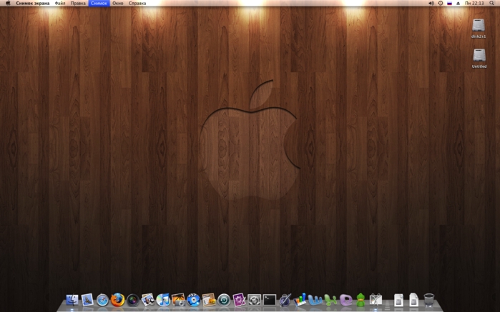Launch Terminal from the Dock
Image resolution: width=500 pixels, height=312 pixels.
(x=270, y=300)
